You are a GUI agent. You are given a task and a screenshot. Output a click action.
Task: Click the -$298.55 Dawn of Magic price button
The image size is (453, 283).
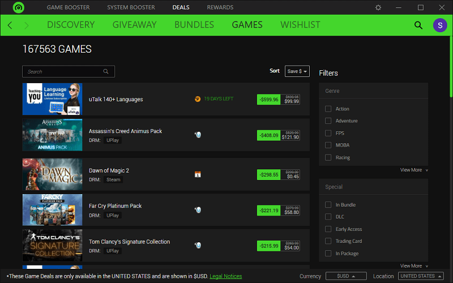click(268, 175)
